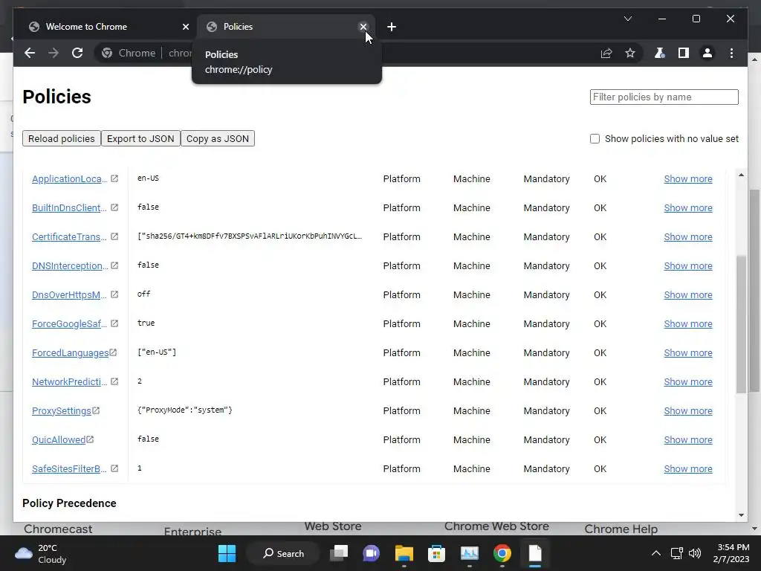The image size is (761, 571).
Task: Open external link icon next to SafeSitesFilter policy
Action: pyautogui.click(x=114, y=468)
